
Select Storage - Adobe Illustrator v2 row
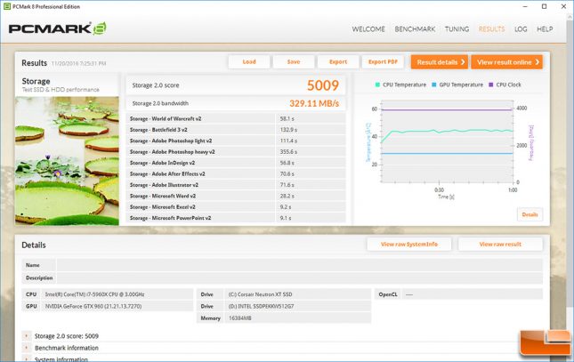[236, 185]
